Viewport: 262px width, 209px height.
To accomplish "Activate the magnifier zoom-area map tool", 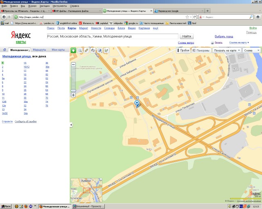I will coord(80,50).
